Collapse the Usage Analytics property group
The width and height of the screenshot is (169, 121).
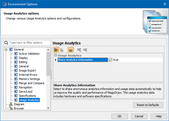(55, 56)
